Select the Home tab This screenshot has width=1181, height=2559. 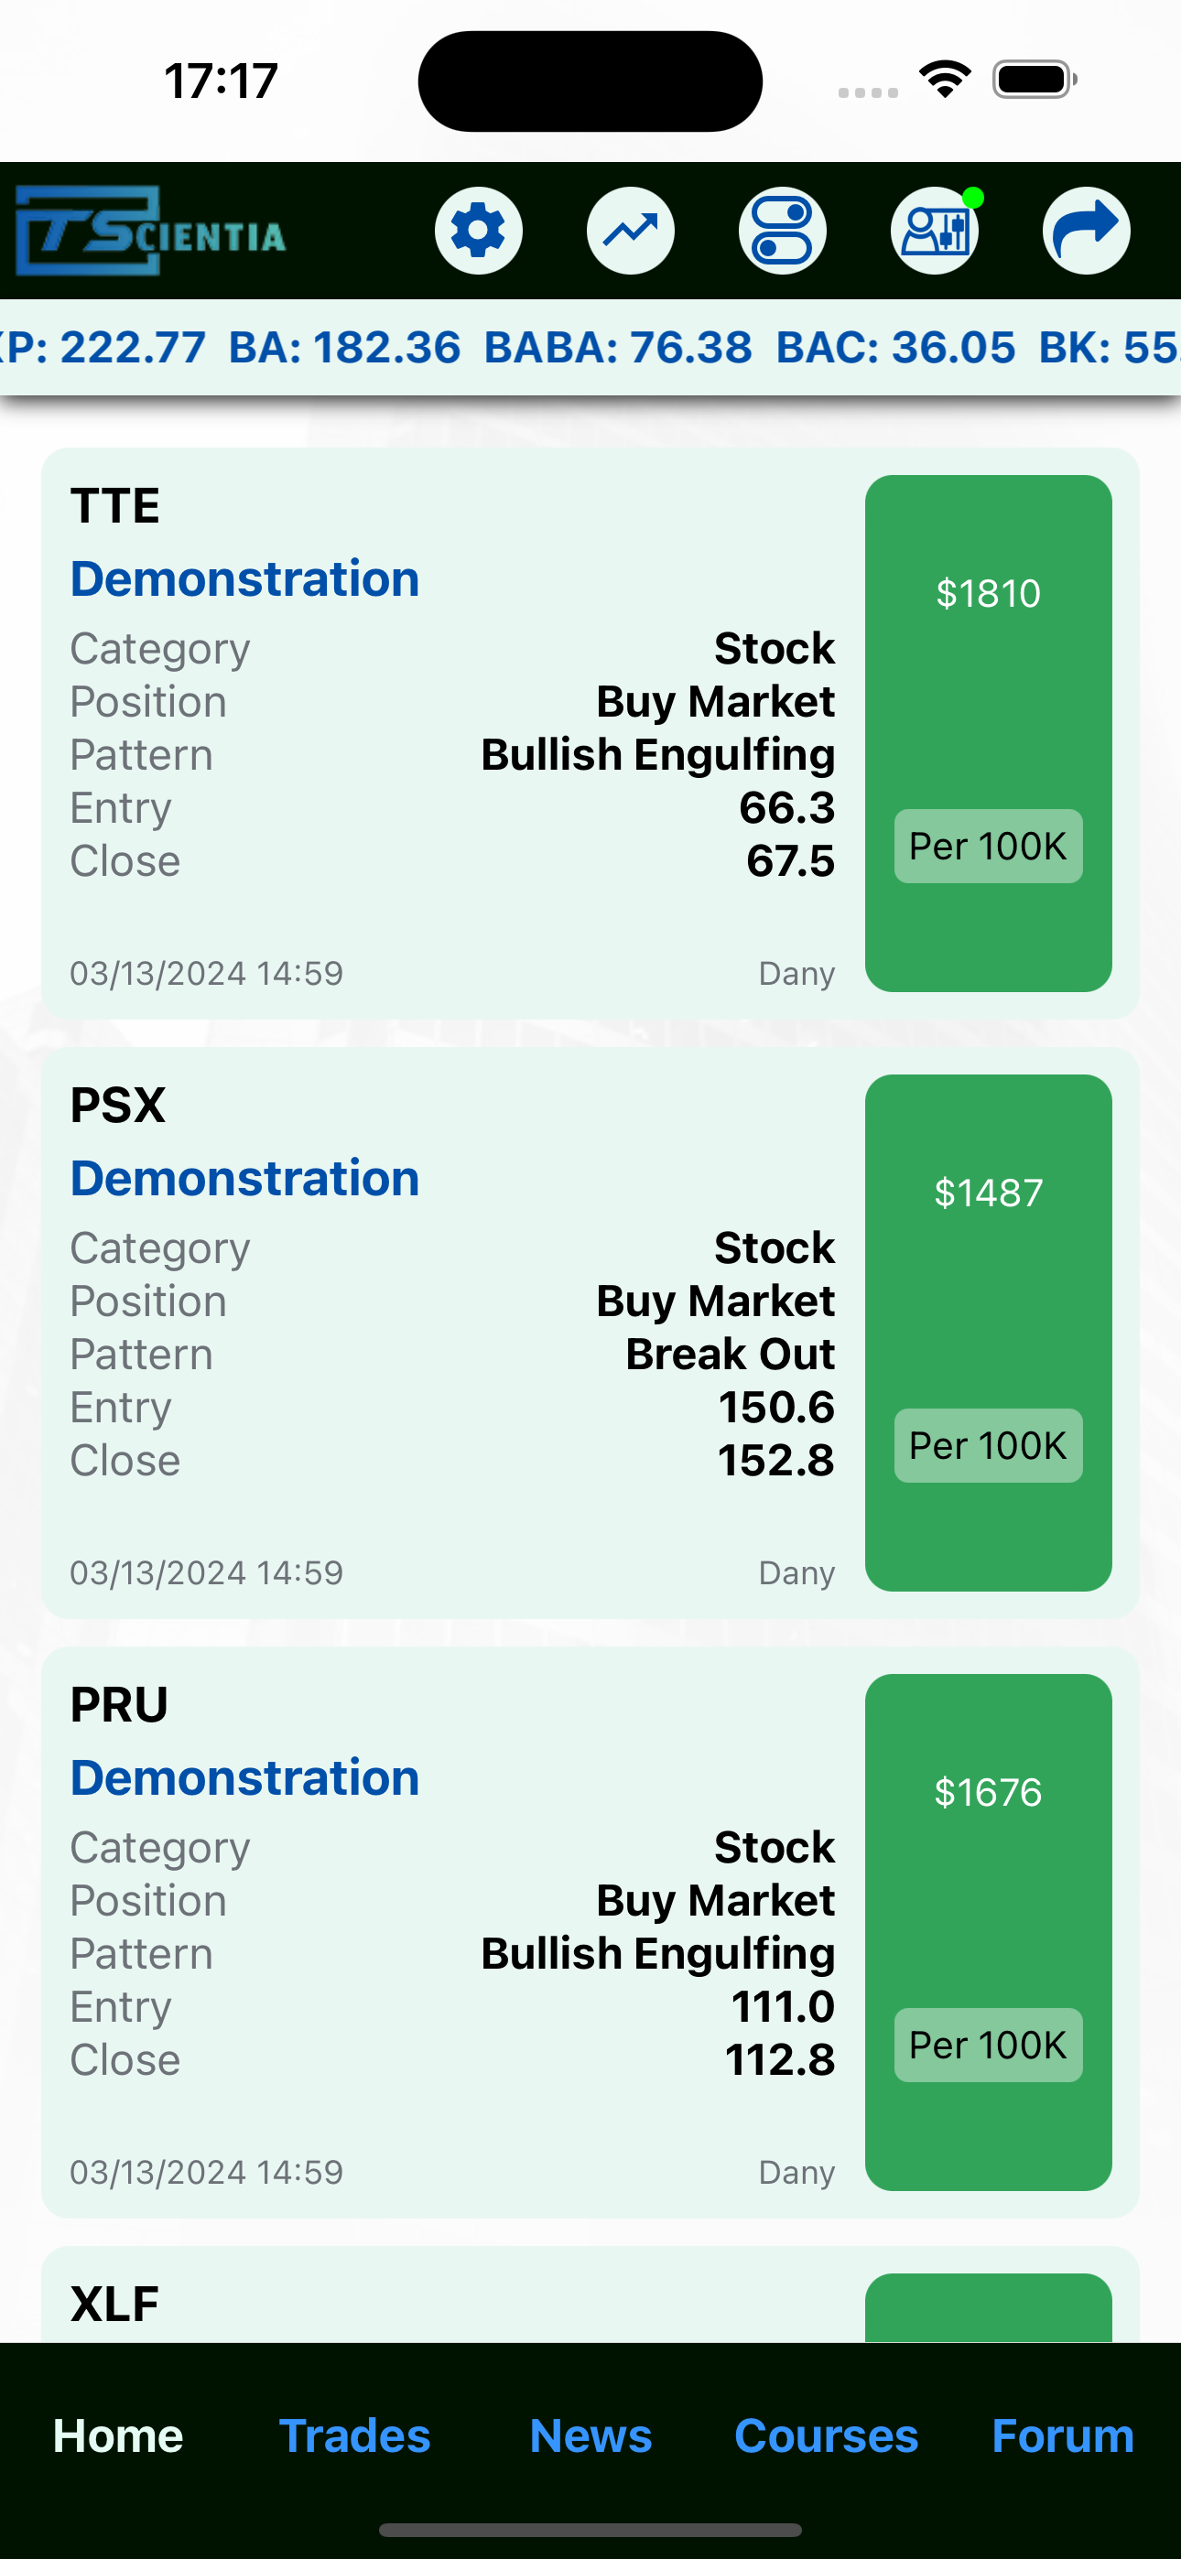pyautogui.click(x=118, y=2435)
